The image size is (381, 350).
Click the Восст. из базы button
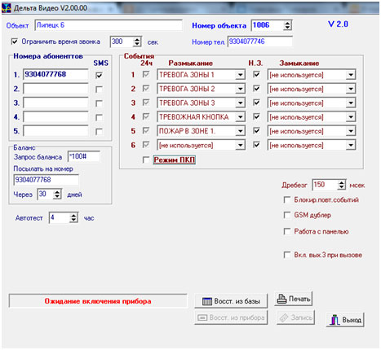231,301
